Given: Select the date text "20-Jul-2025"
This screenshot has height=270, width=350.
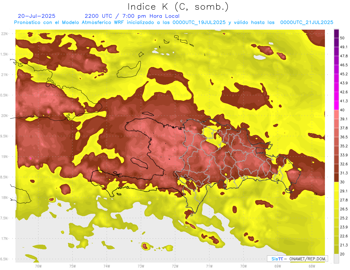Looking at the screenshot, I should (x=36, y=16).
